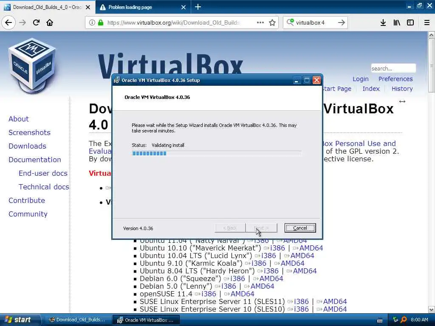Open the History link
This screenshot has height=326, width=435.
tap(402, 89)
